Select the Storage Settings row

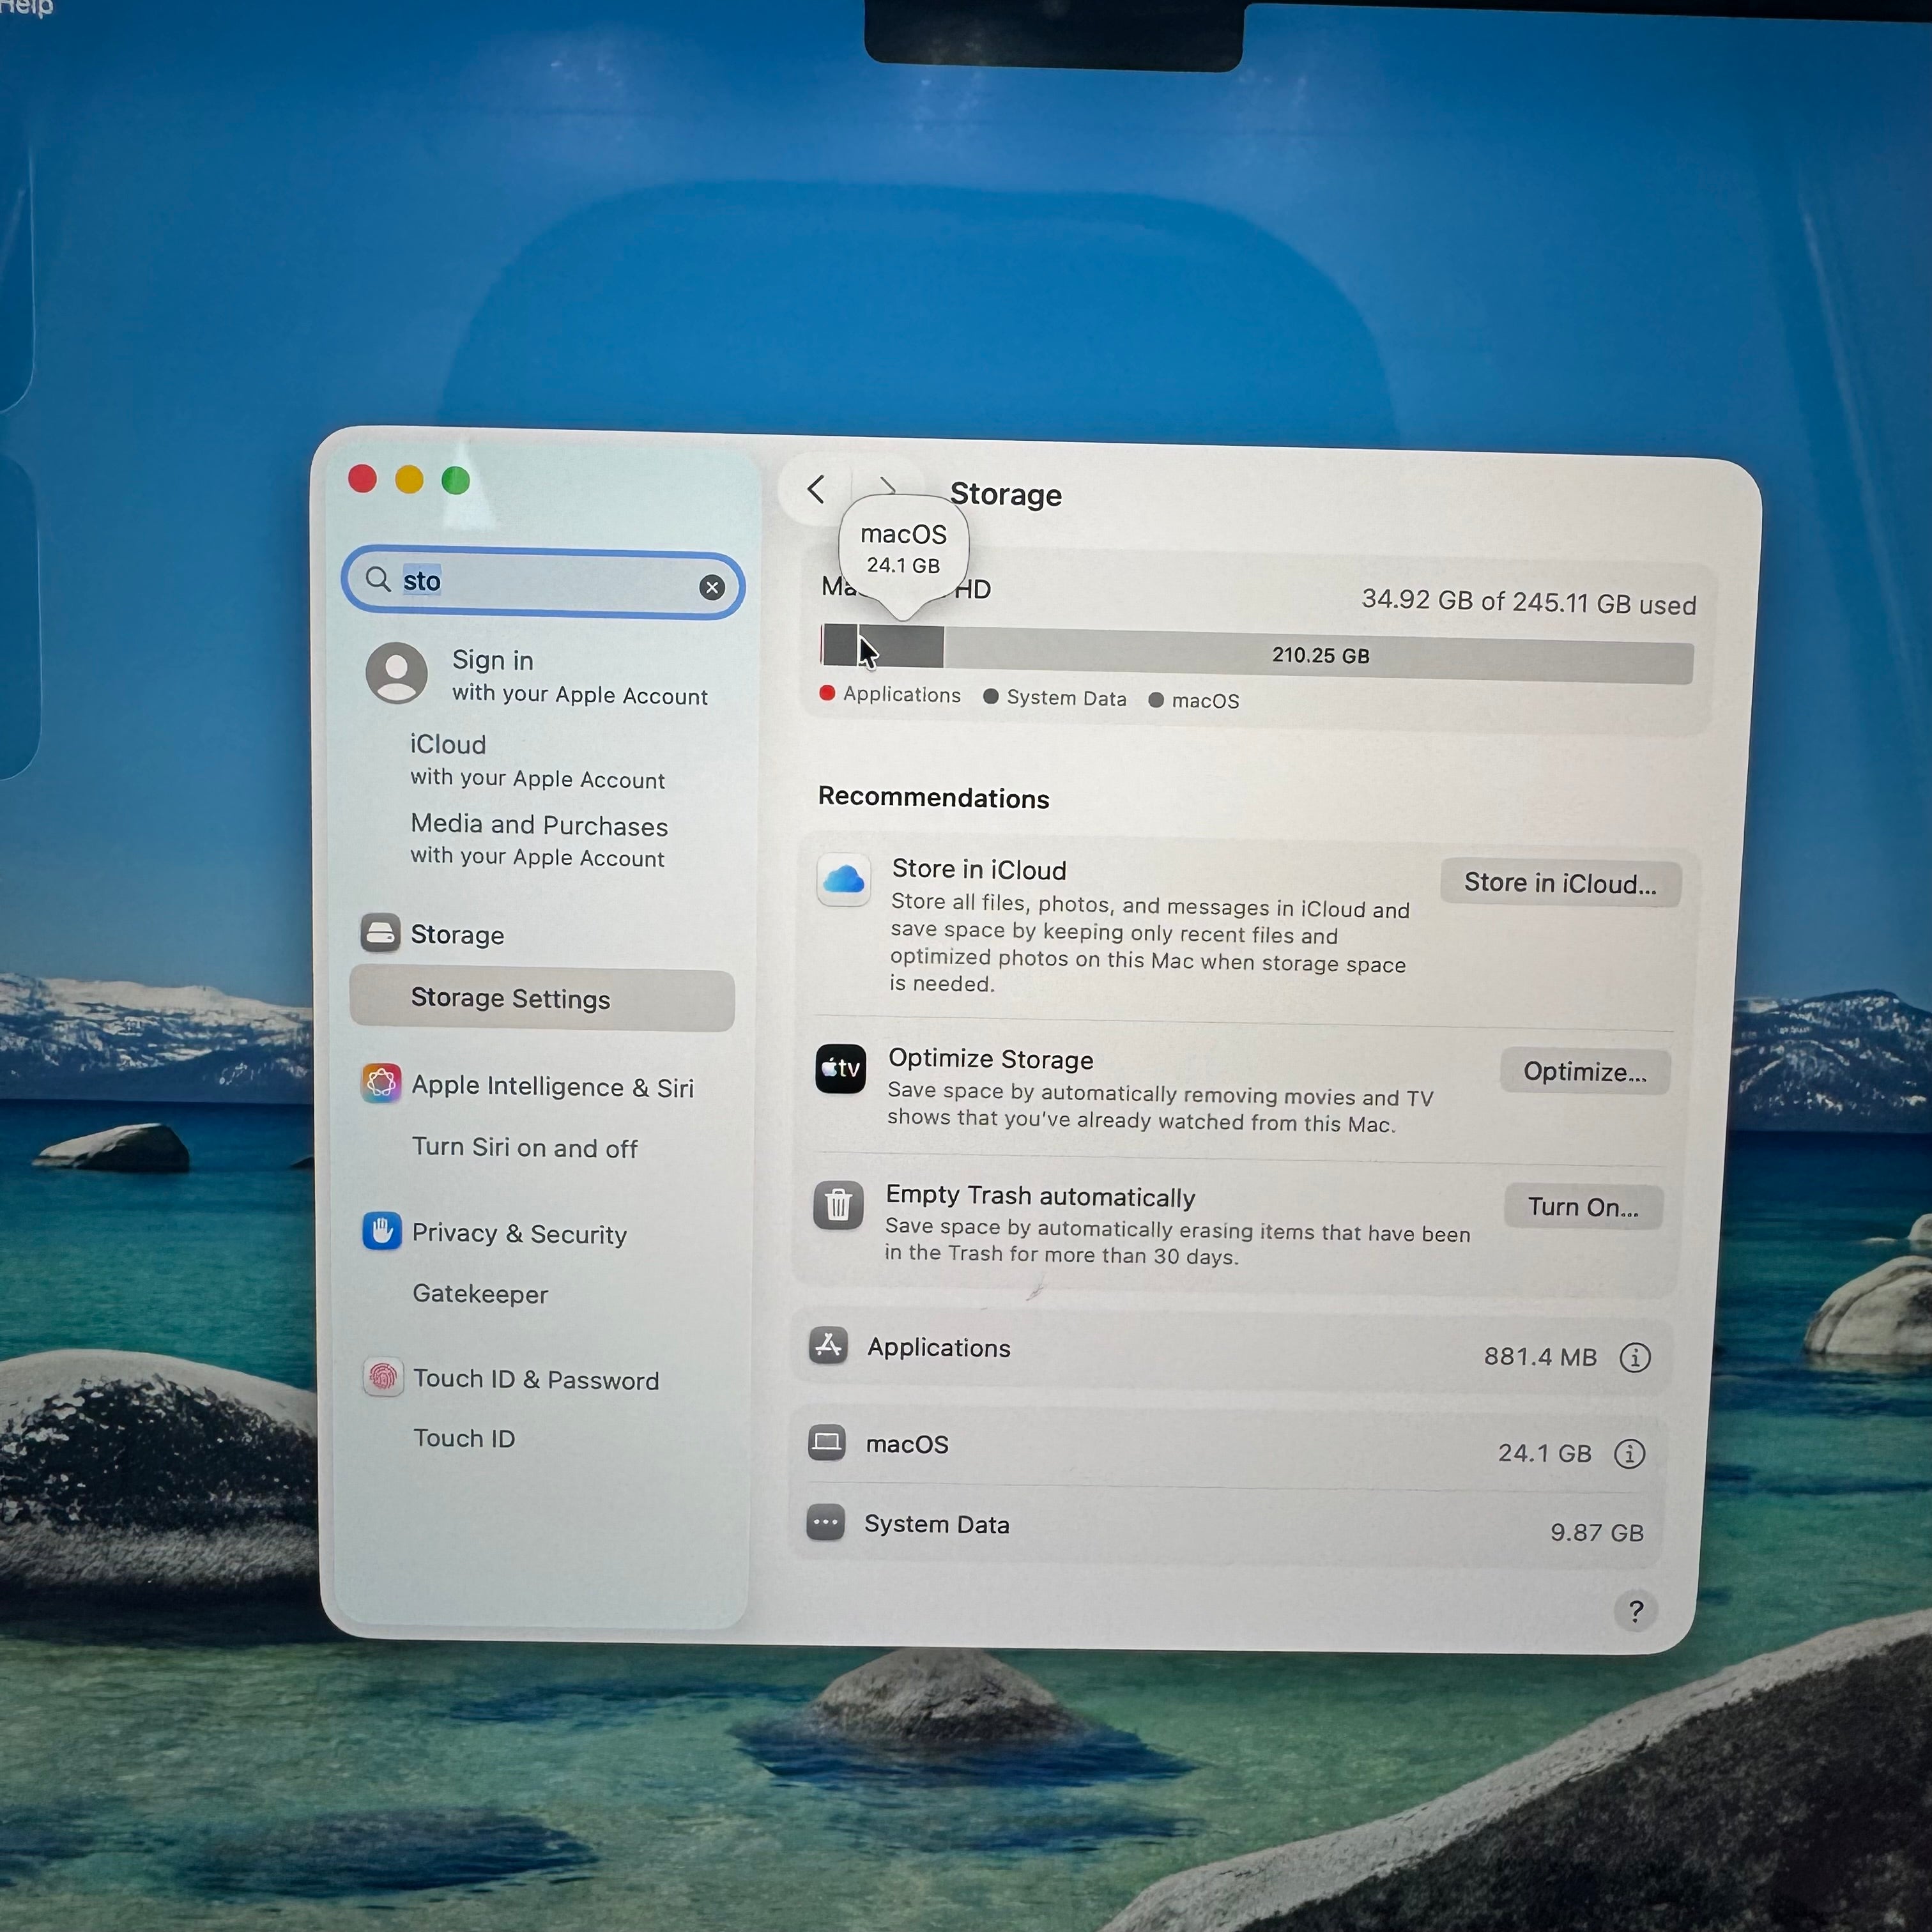(x=542, y=999)
